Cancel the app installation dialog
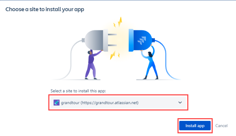236x136 pixels. tap(221, 126)
